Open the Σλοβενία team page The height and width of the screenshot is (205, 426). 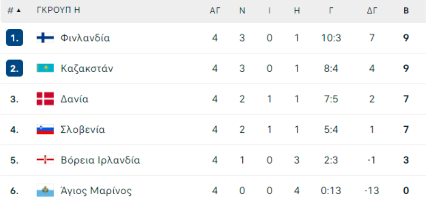pyautogui.click(x=82, y=130)
